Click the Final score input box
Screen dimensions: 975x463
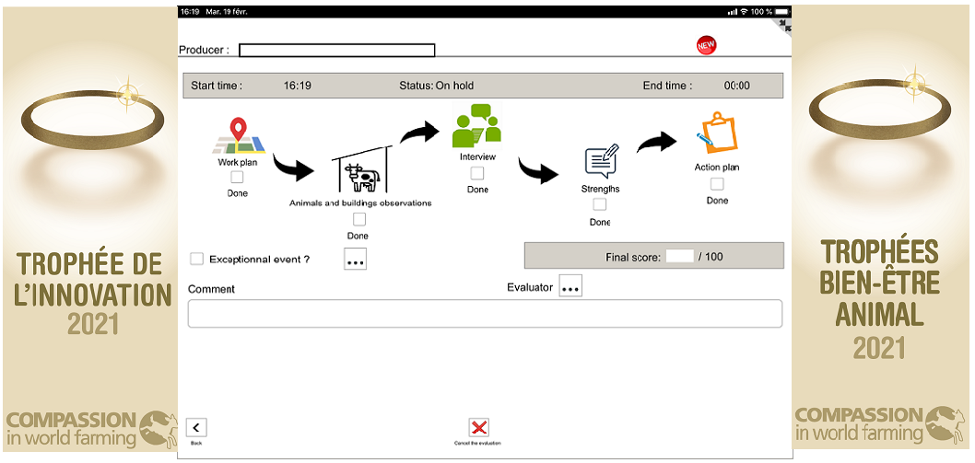coord(679,256)
